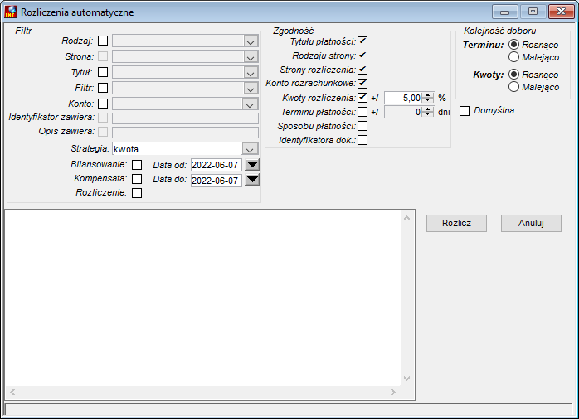Image resolution: width=579 pixels, height=420 pixels.
Task: Decrease the Kwoty rozliczenia percent value
Action: (428, 101)
